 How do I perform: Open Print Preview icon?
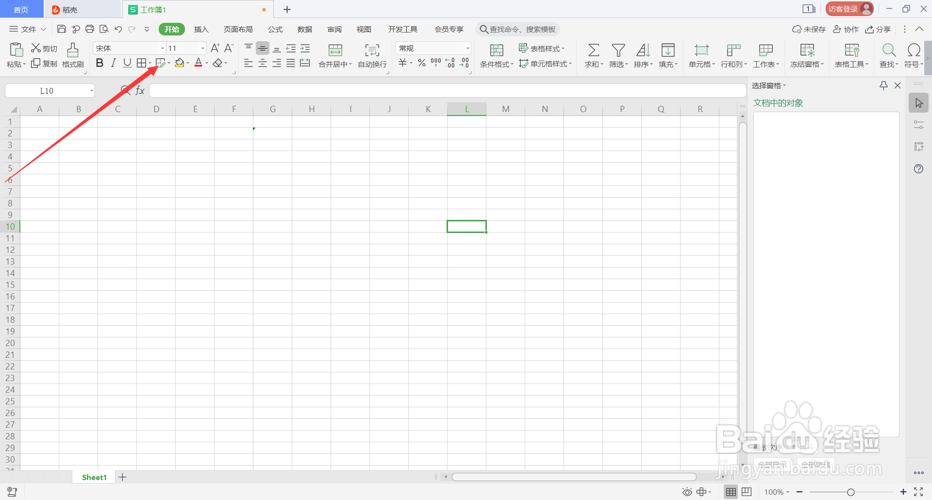pos(104,29)
